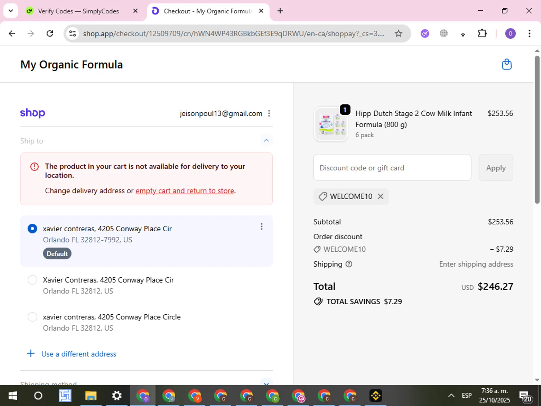Show hidden system tray icons
This screenshot has height=406, width=541.
click(x=451, y=396)
